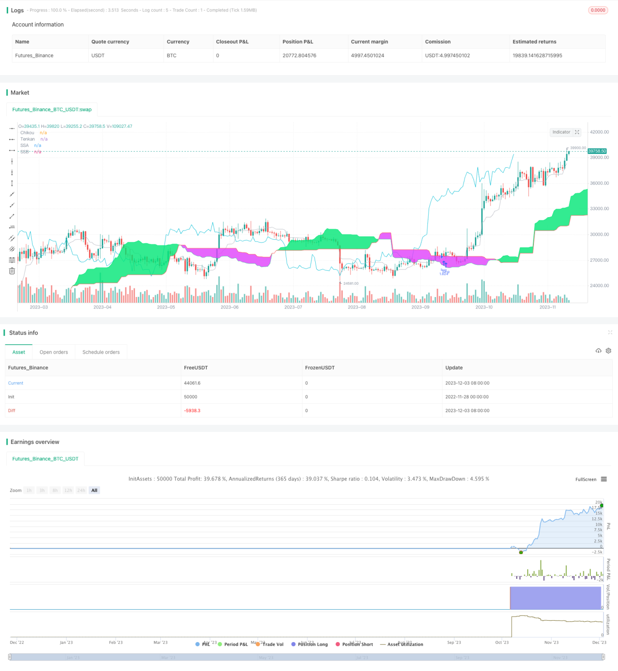Pick the horizontal straight line drawing tool

(x=12, y=128)
